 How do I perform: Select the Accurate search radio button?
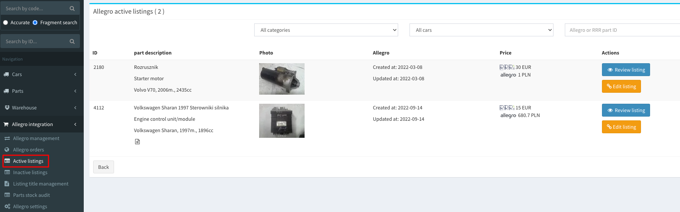click(6, 22)
